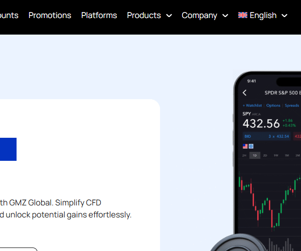
Task: Open the Options link on phone
Action: tap(273, 106)
